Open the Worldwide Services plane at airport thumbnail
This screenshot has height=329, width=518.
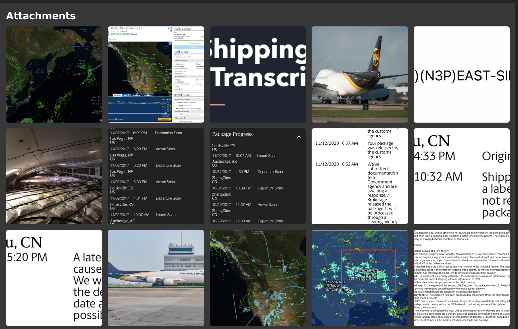[156, 278]
